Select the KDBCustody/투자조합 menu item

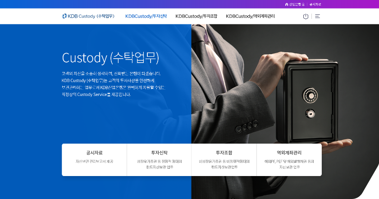click(x=196, y=16)
